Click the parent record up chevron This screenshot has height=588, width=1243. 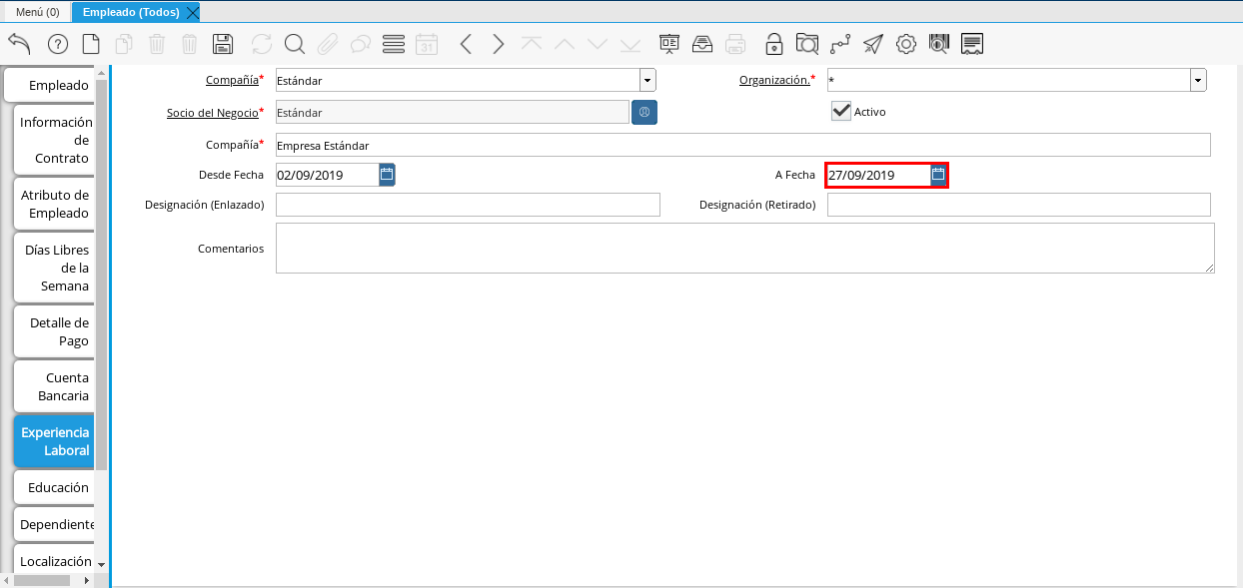point(565,44)
